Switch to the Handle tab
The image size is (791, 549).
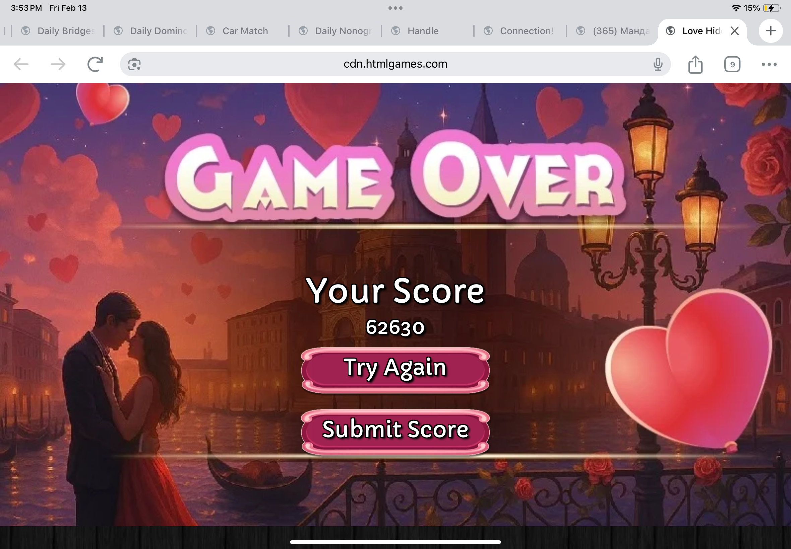423,31
